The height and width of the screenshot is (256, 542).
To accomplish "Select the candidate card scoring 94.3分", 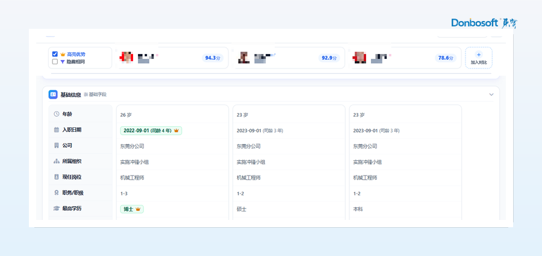I will [172, 58].
